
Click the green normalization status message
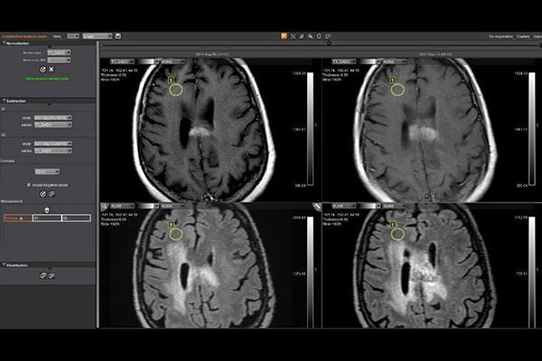point(47,79)
